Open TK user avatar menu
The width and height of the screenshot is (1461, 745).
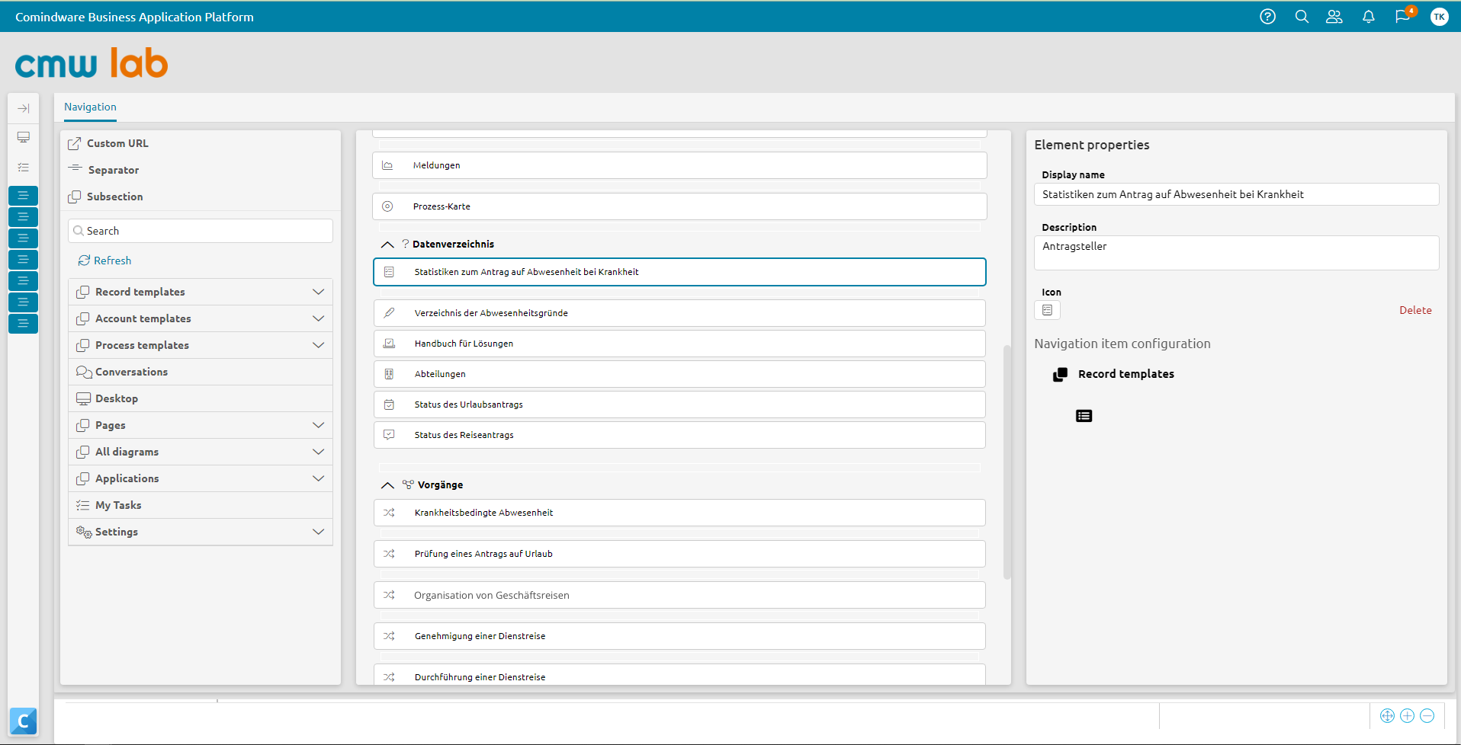(1439, 17)
